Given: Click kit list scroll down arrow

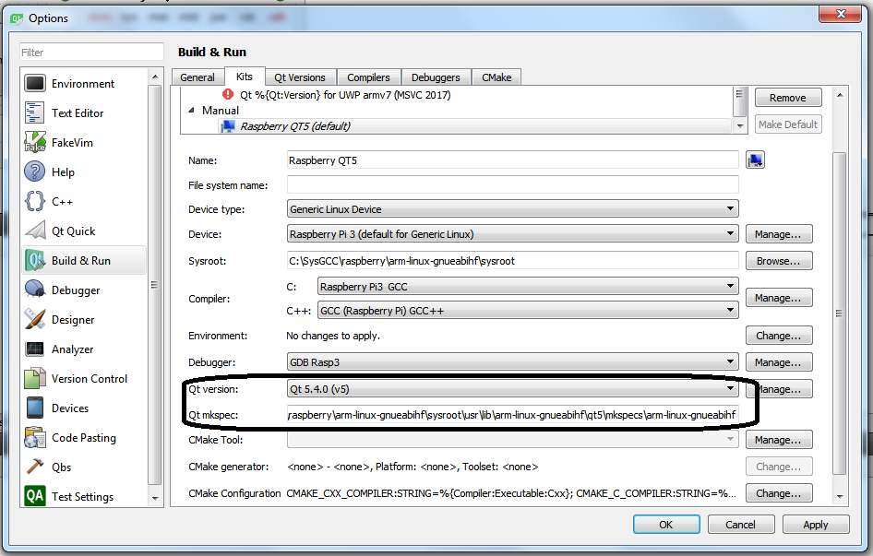Looking at the screenshot, I should click(740, 125).
